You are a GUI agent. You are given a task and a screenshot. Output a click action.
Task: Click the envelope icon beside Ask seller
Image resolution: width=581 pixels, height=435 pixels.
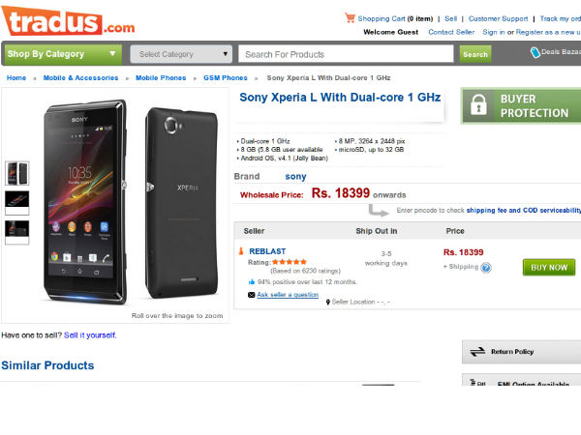coord(251,295)
